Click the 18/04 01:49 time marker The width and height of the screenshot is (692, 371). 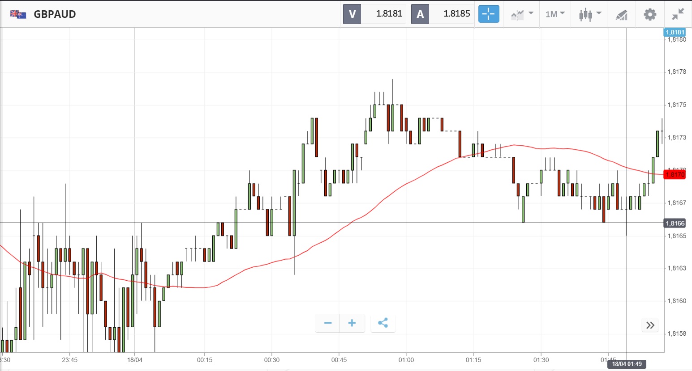click(x=627, y=364)
